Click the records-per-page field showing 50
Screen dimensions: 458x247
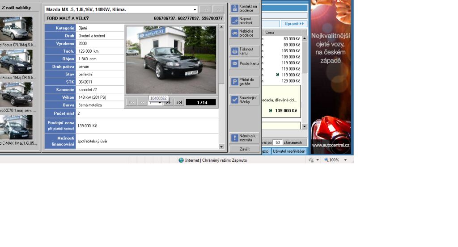[x=277, y=142]
